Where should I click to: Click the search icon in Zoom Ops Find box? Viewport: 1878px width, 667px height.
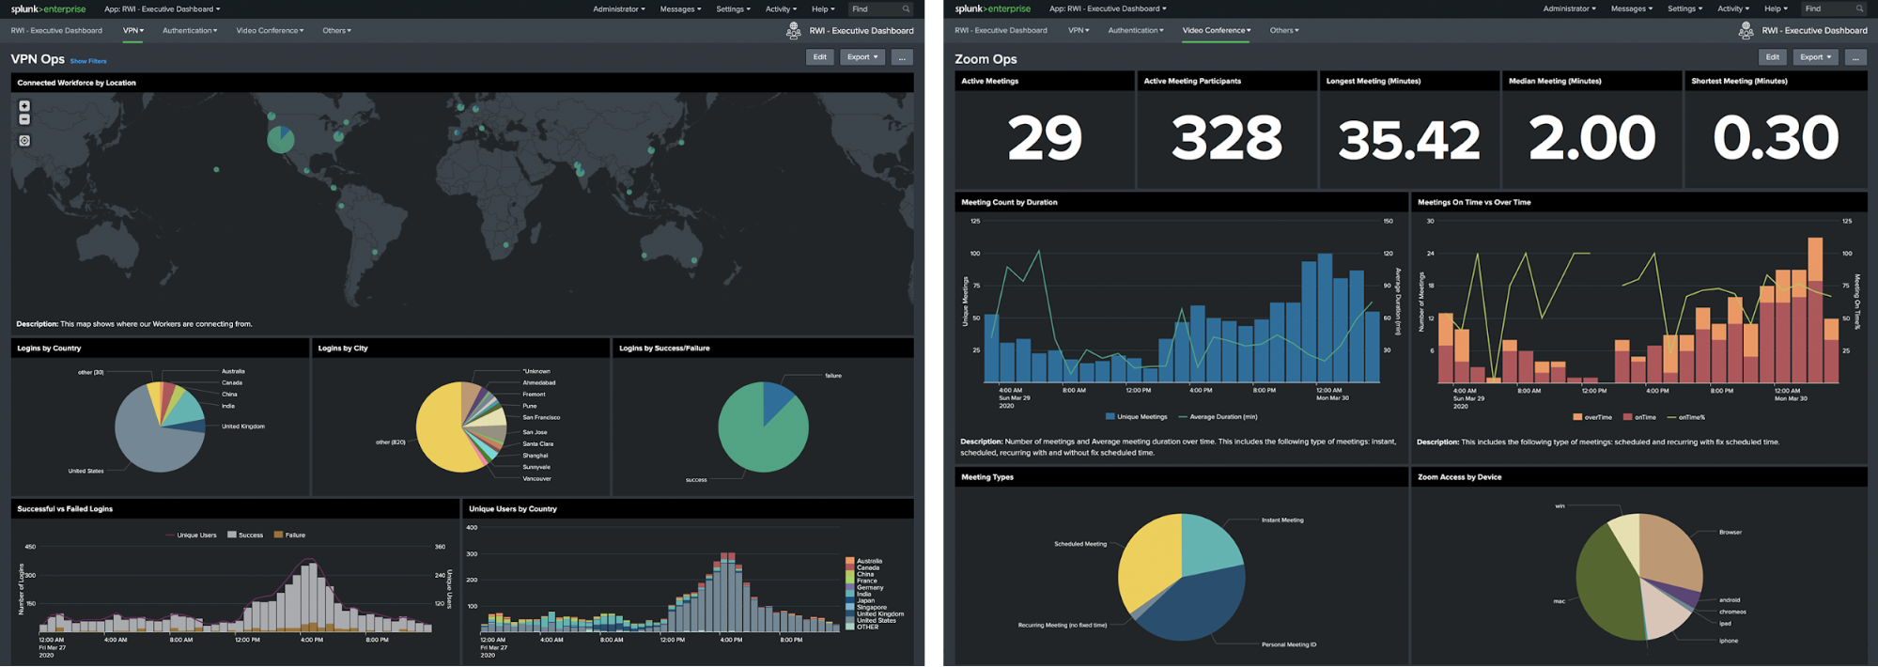[x=1859, y=8]
